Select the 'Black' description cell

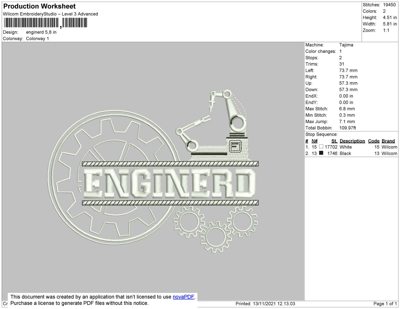[x=345, y=153]
